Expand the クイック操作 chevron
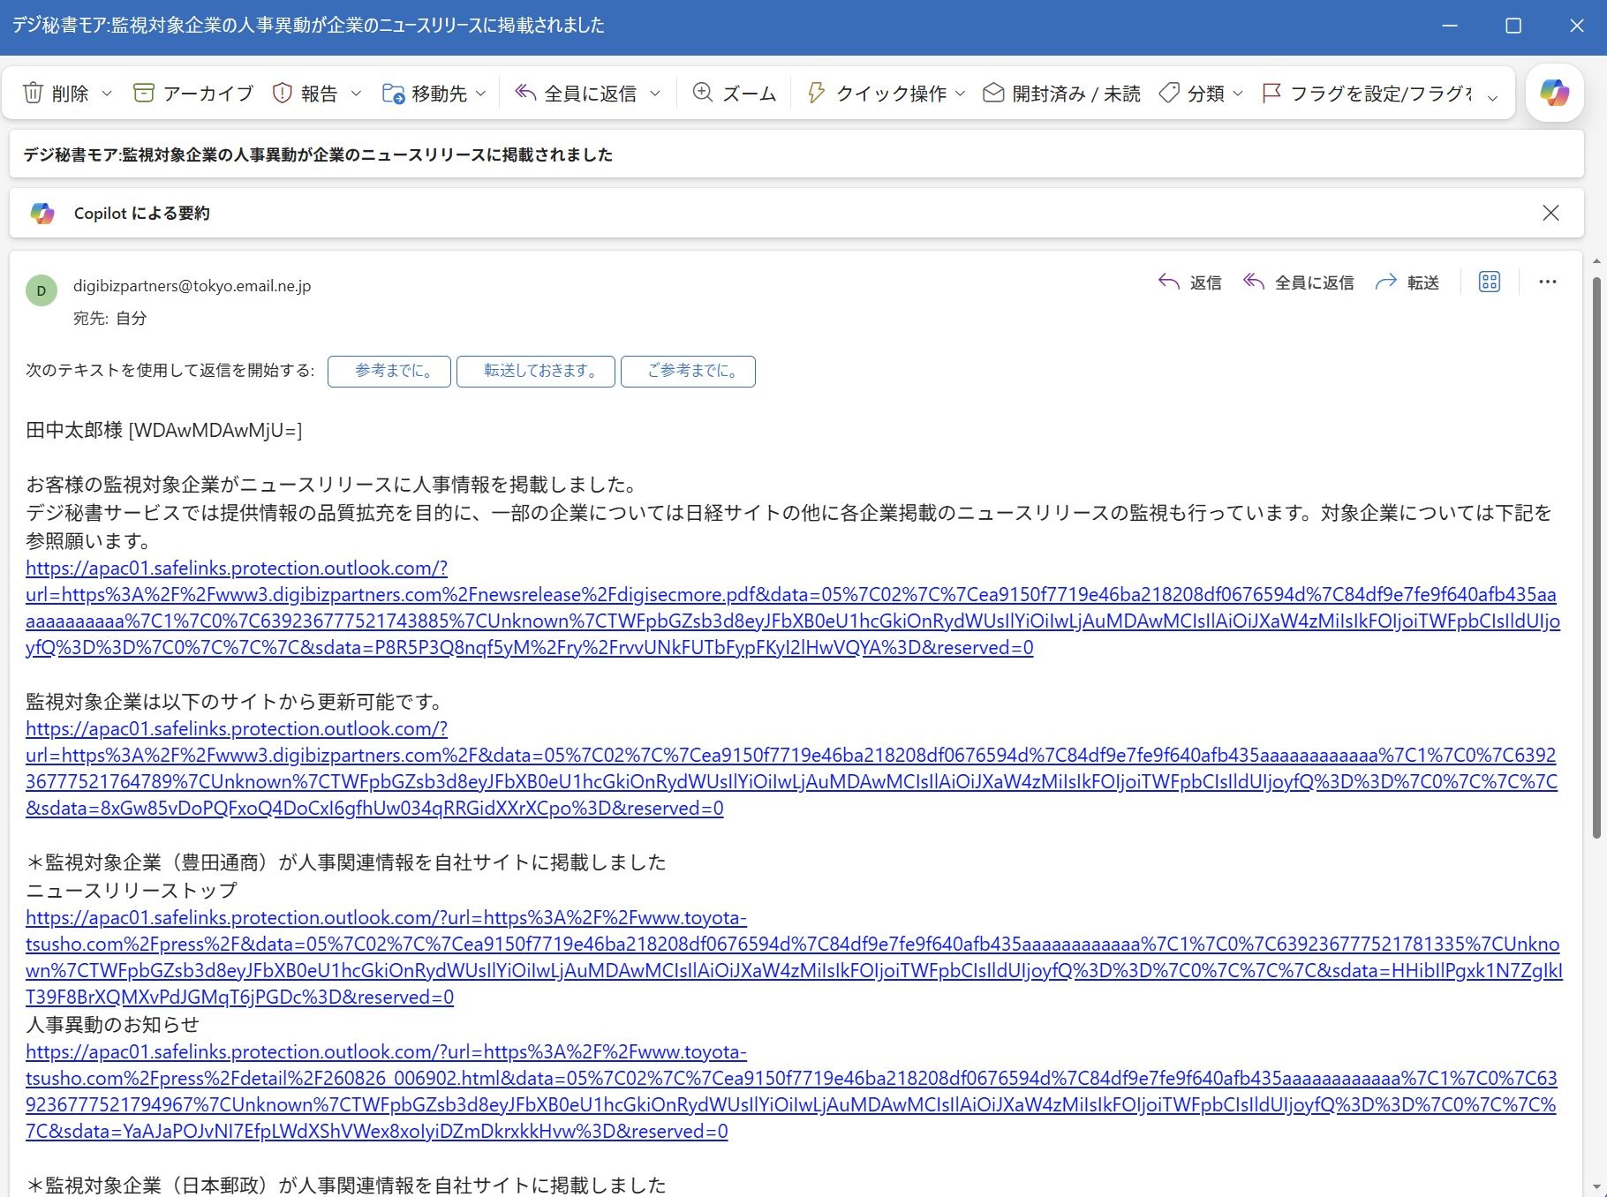1607x1197 pixels. (x=961, y=93)
